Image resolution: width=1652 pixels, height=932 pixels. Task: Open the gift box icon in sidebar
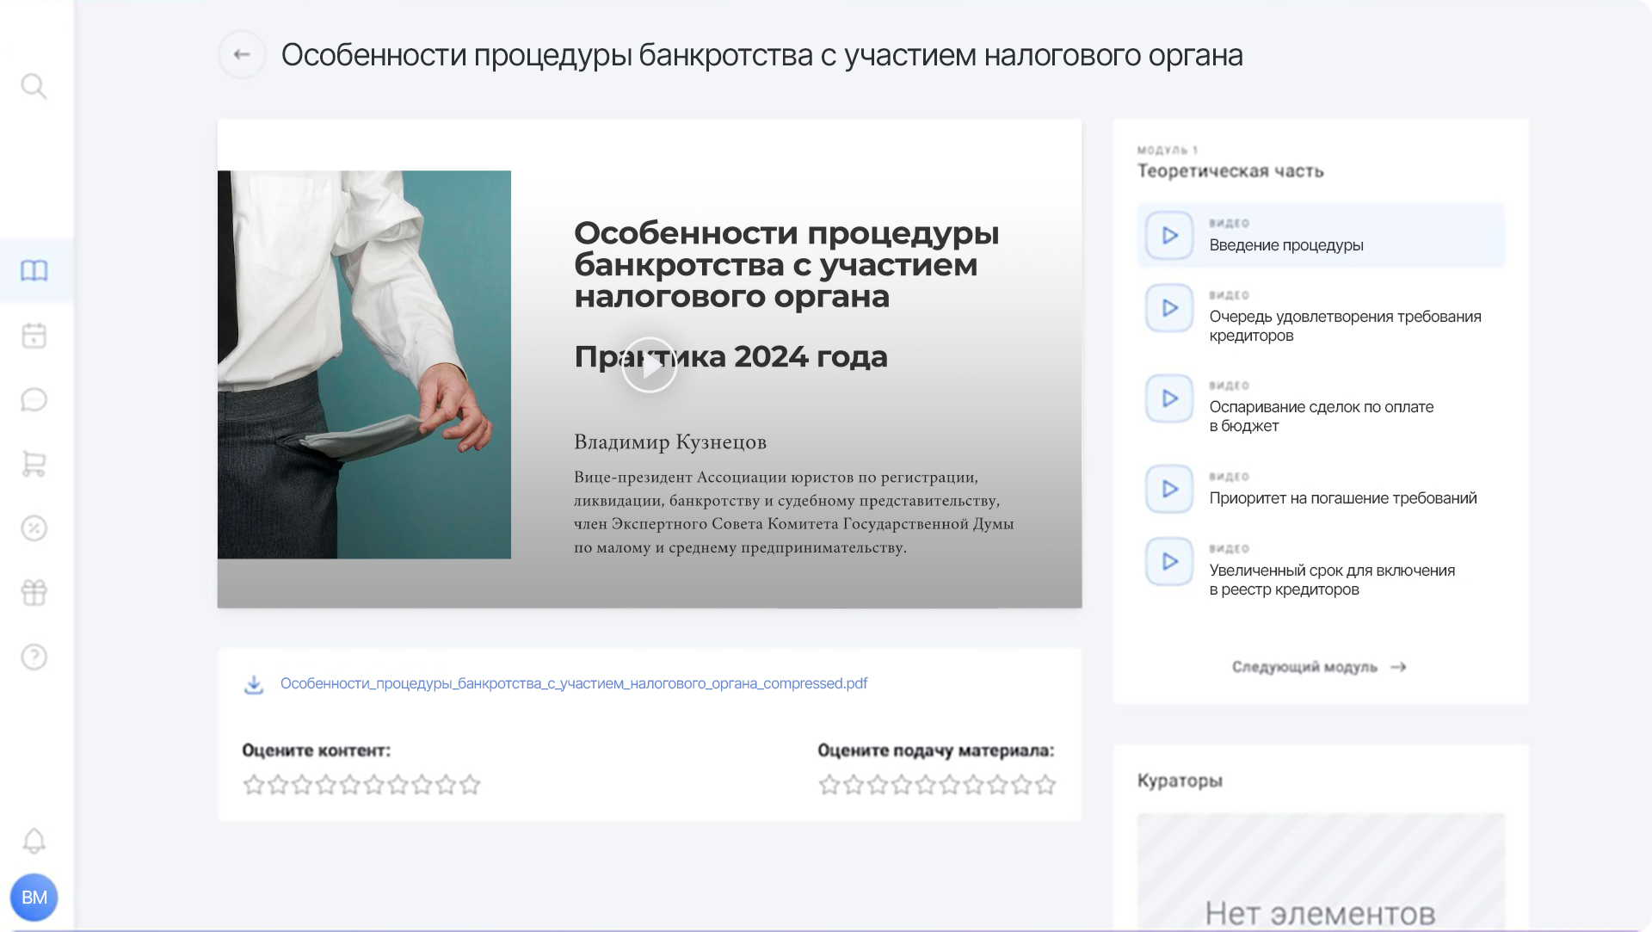click(x=34, y=592)
